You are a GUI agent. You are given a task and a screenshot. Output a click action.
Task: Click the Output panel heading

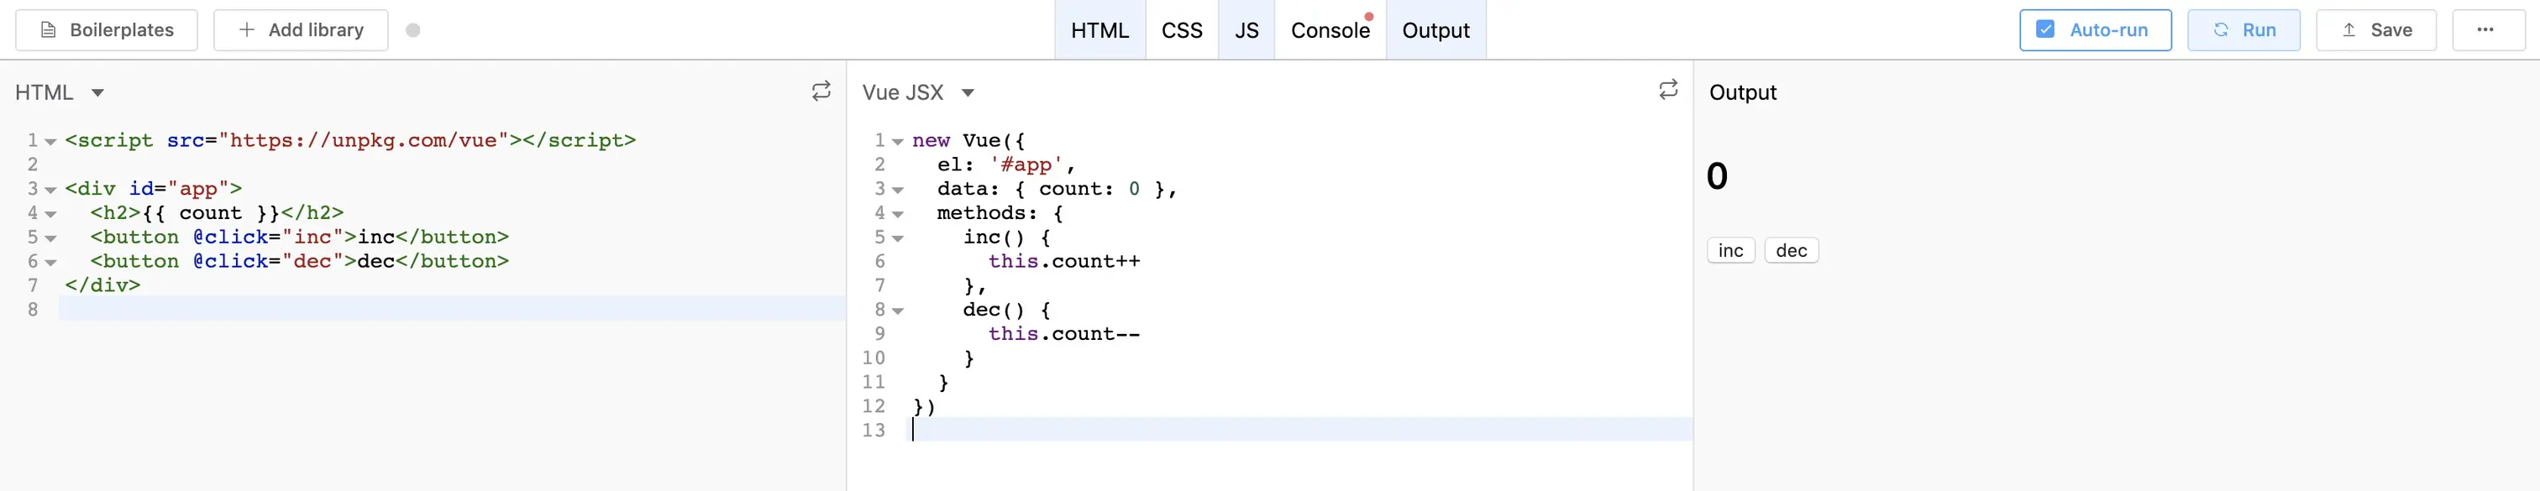click(x=1742, y=92)
